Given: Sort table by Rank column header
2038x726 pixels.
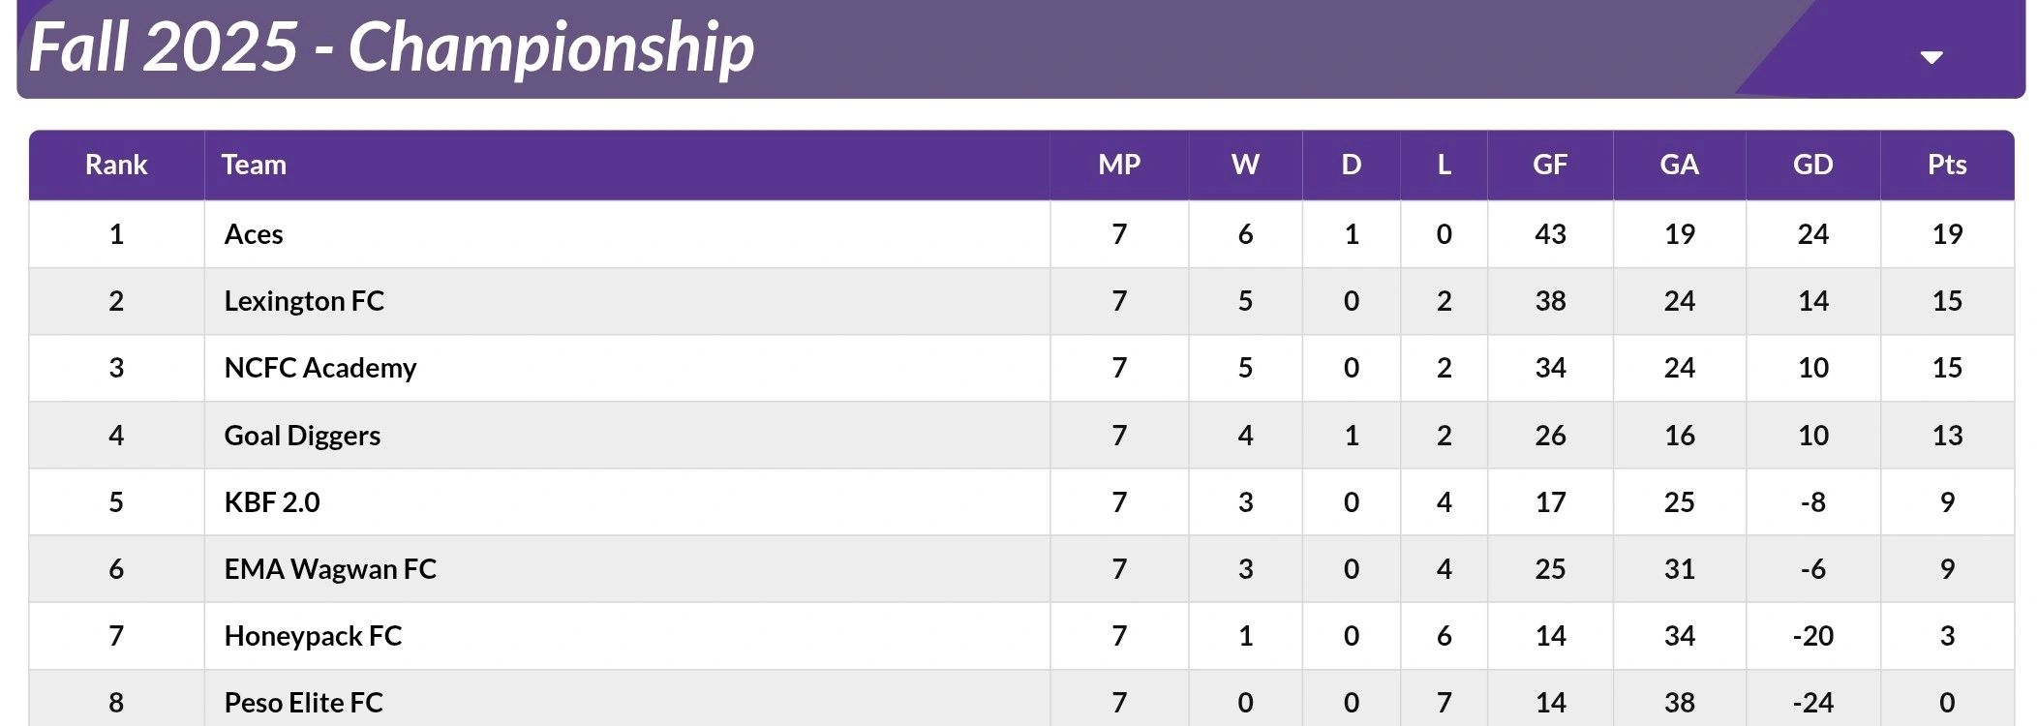Looking at the screenshot, I should tap(116, 165).
